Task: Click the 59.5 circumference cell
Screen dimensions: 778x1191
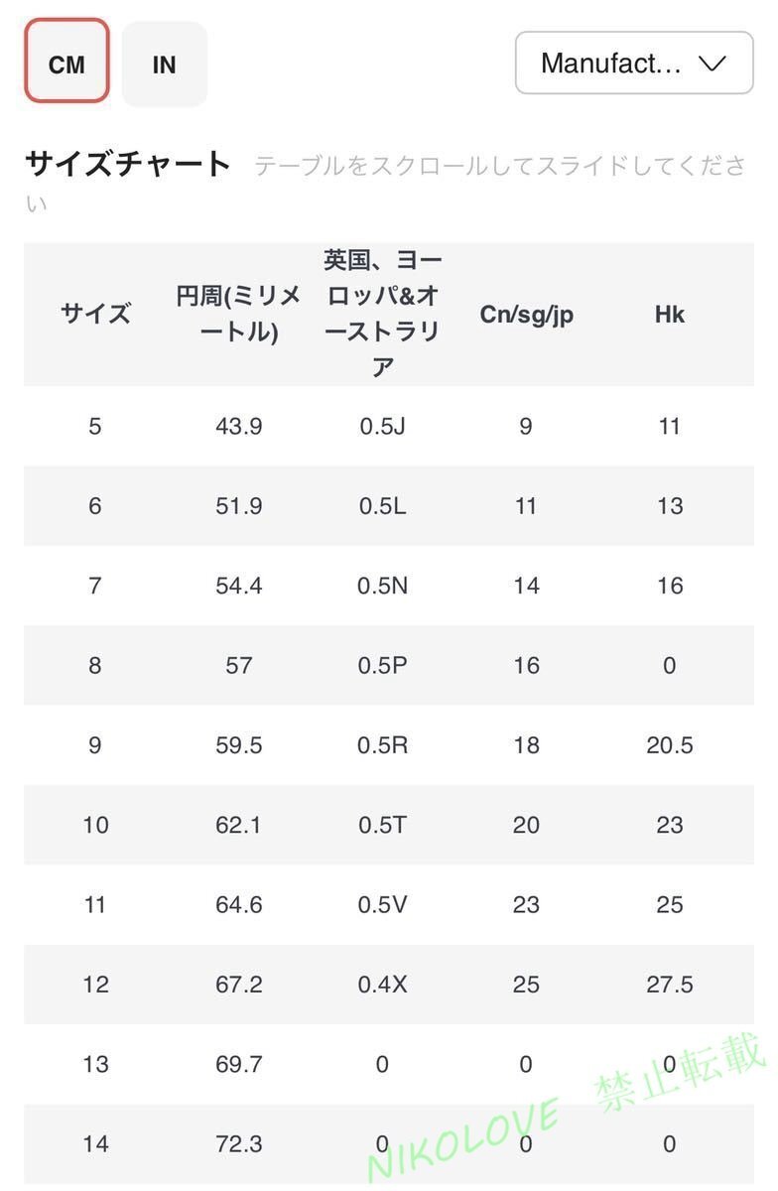Action: pyautogui.click(x=238, y=744)
